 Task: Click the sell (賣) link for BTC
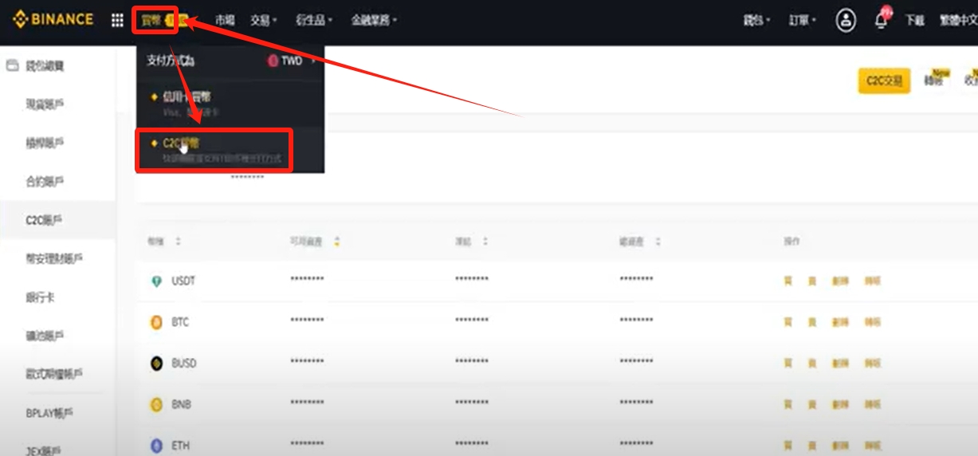(x=812, y=322)
